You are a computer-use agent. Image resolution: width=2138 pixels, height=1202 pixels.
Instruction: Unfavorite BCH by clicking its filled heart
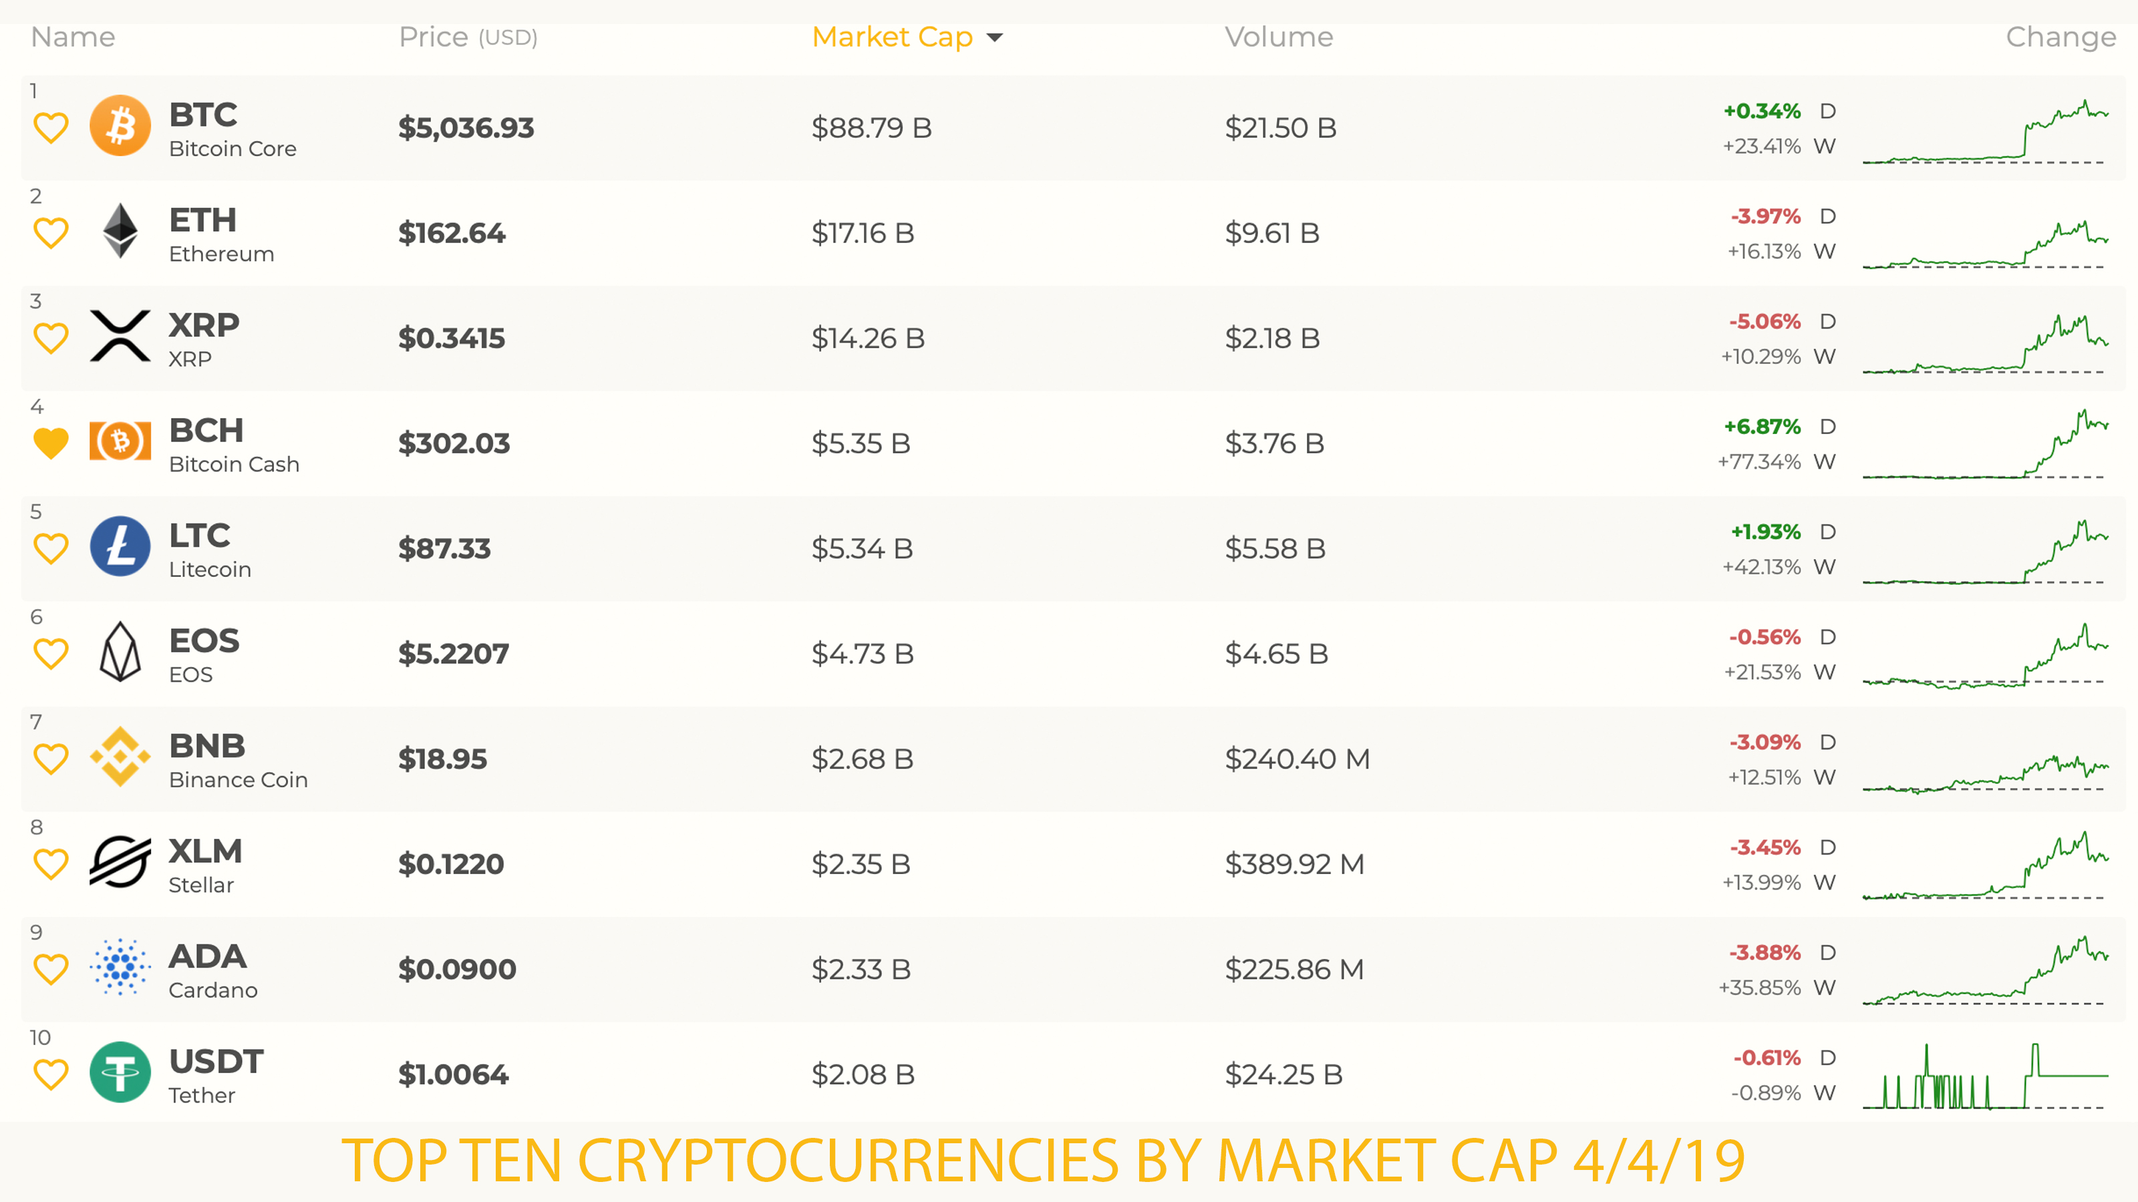[x=51, y=442]
